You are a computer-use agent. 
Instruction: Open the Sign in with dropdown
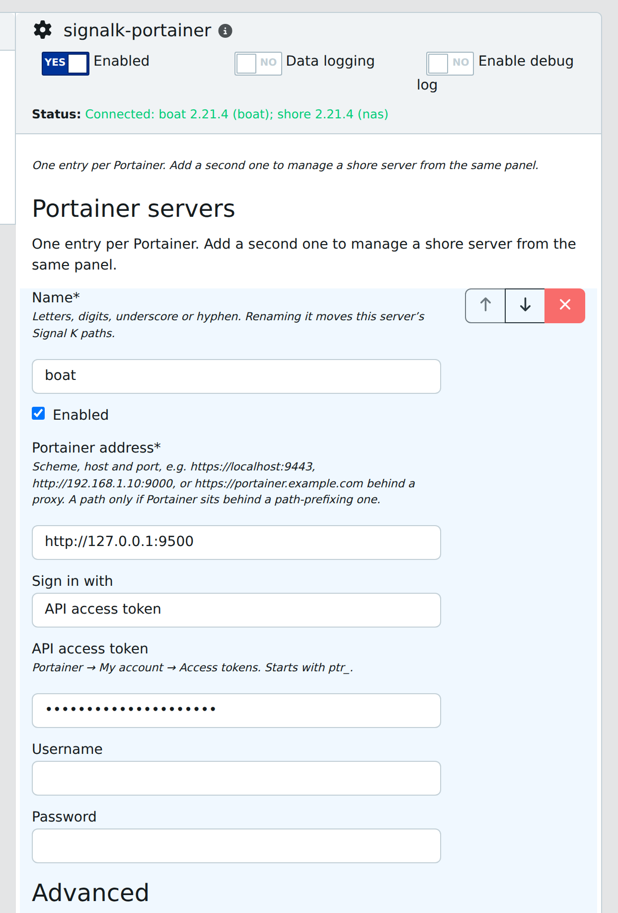pos(236,610)
